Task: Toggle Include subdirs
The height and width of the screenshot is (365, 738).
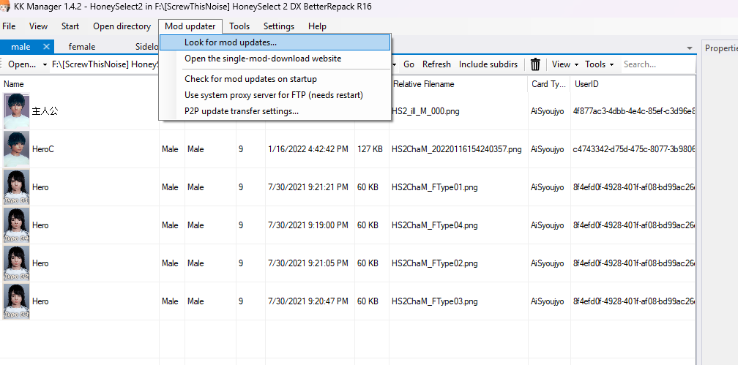Action: pyautogui.click(x=488, y=64)
